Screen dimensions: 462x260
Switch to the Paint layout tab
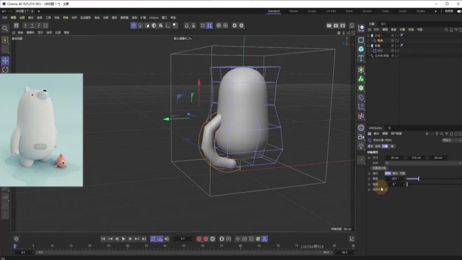coord(349,11)
